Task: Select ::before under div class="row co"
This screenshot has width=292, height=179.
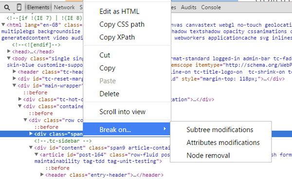Action: coord(46,127)
